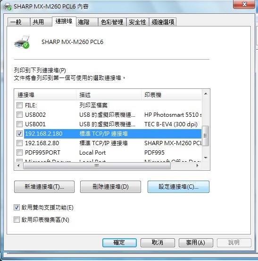Click the vertical scrollbar thumb in port list

tap(206, 136)
